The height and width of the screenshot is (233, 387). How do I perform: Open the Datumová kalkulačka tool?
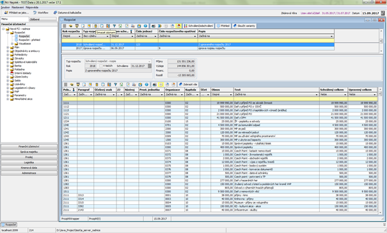[67, 13]
